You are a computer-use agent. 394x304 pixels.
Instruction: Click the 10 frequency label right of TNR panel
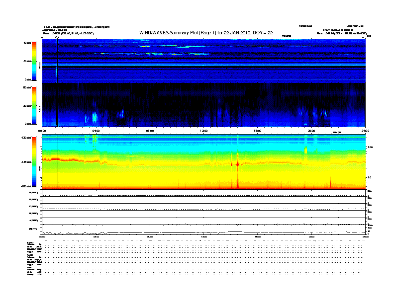[x=370, y=178]
